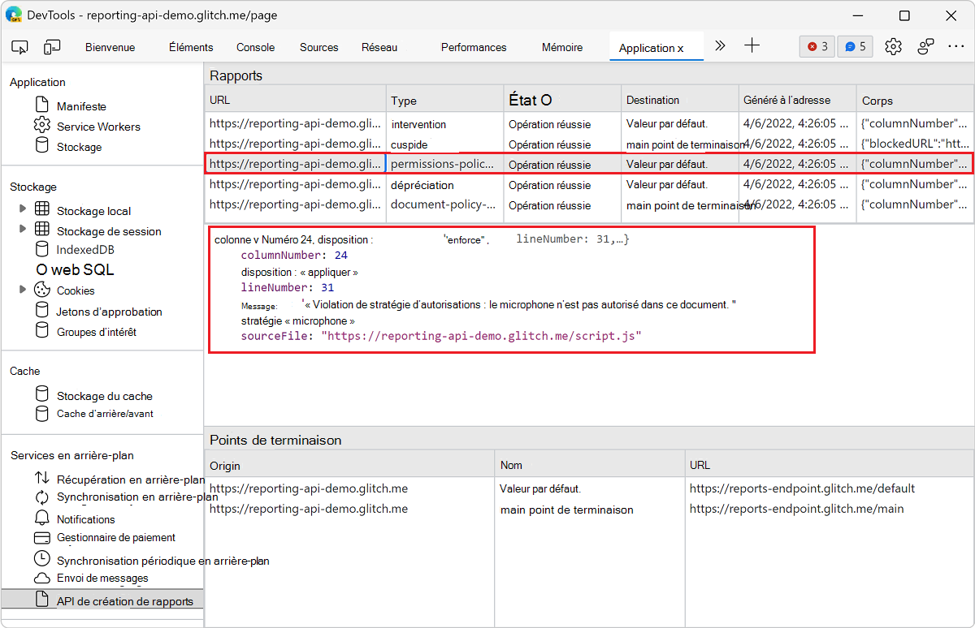
Task: Open the send feedback icon
Action: (925, 46)
